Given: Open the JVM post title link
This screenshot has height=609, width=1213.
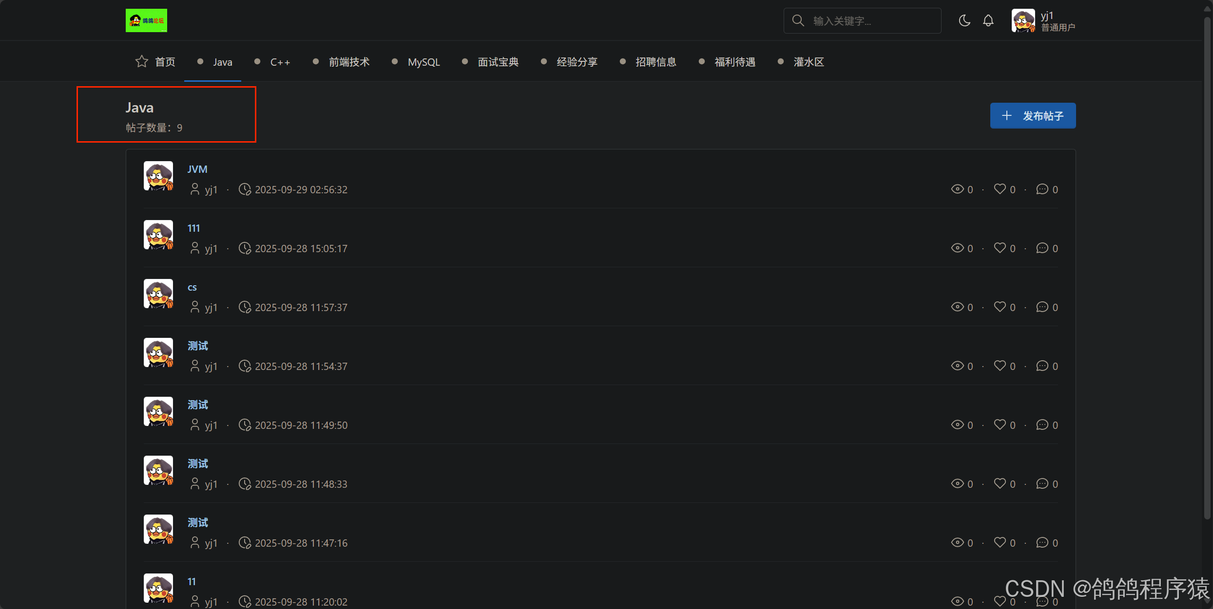Looking at the screenshot, I should pyautogui.click(x=197, y=169).
